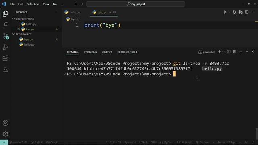The height and width of the screenshot is (145, 258).
Task: Go forward with the navigation arrow
Action: click(x=81, y=4)
